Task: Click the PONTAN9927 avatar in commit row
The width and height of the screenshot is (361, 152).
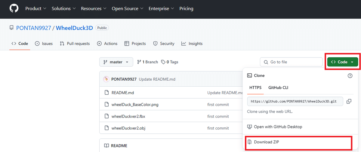Action: pos(106,79)
